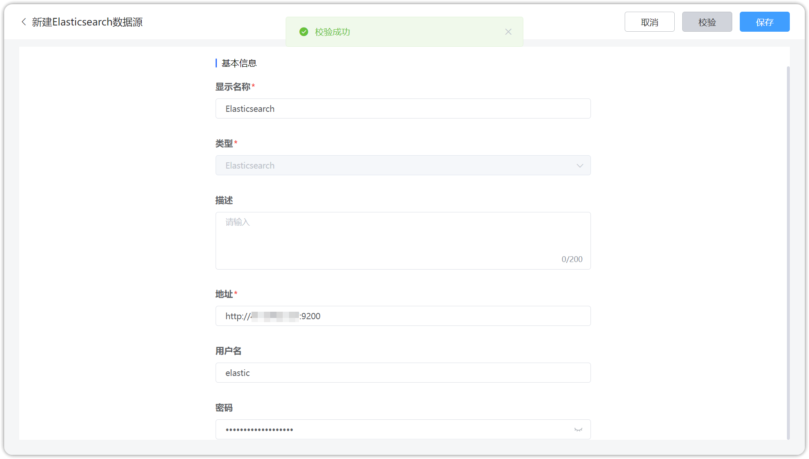
Task: Focus the 地址 URL input
Action: coord(403,316)
